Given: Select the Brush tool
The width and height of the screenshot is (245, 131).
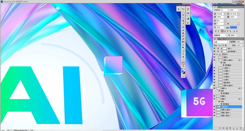Looking at the screenshot, I should (x=183, y=30).
